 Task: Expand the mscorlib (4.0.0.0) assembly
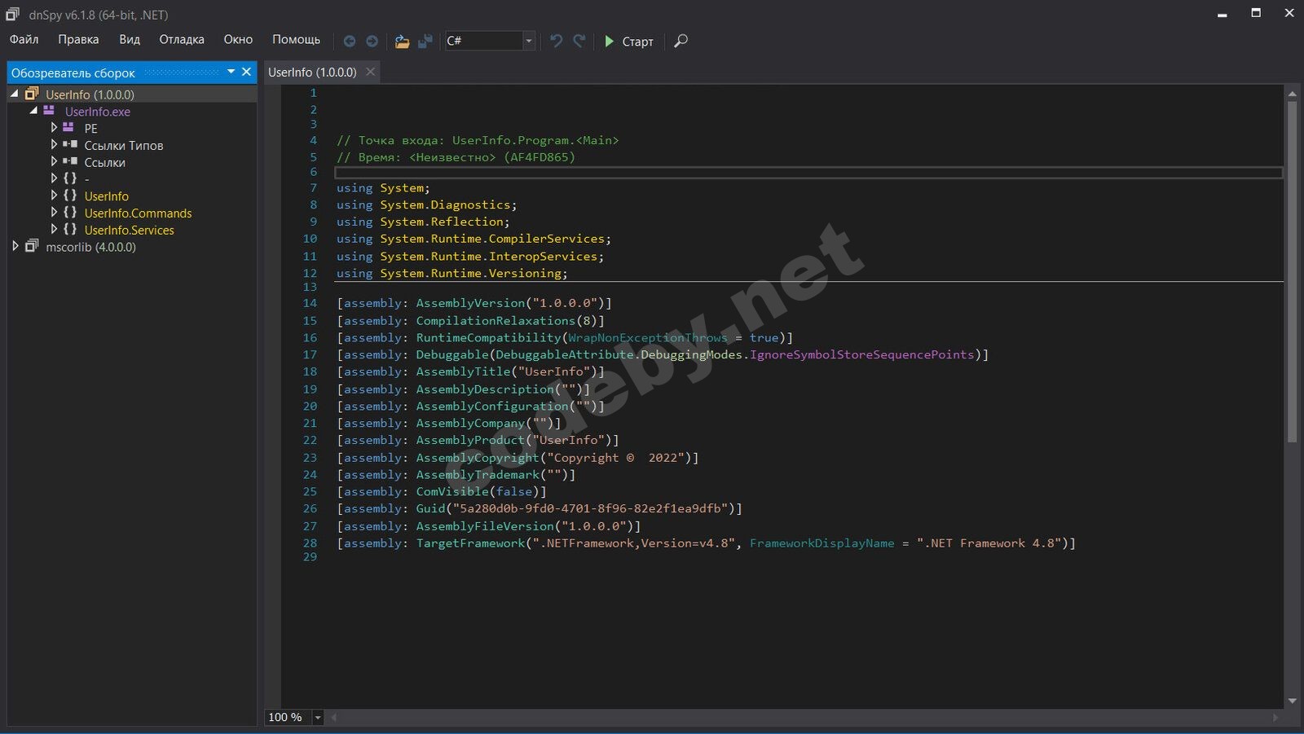tap(15, 246)
